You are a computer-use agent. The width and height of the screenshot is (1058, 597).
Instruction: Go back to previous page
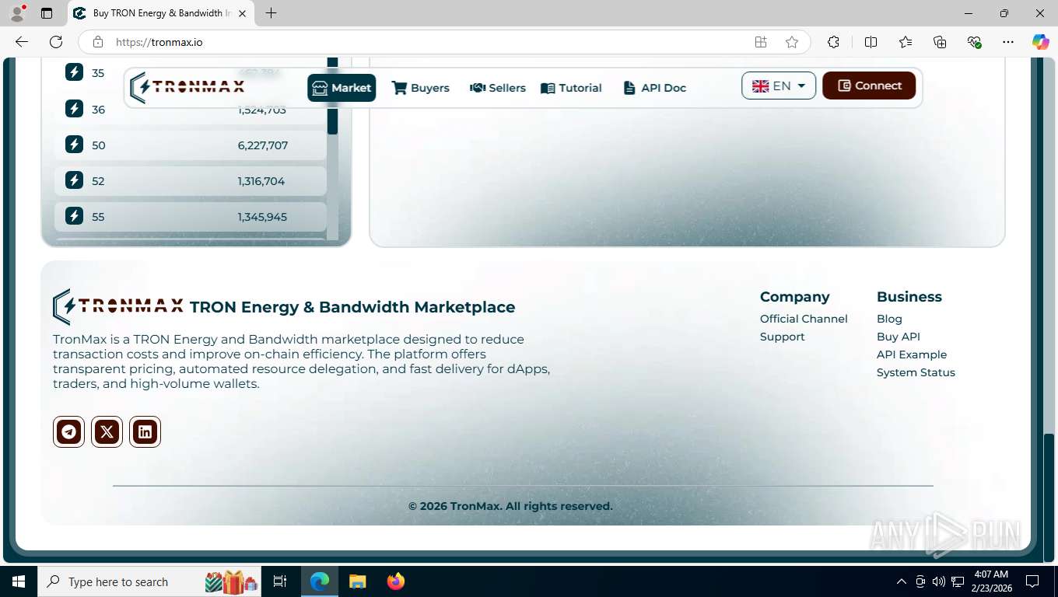21,42
